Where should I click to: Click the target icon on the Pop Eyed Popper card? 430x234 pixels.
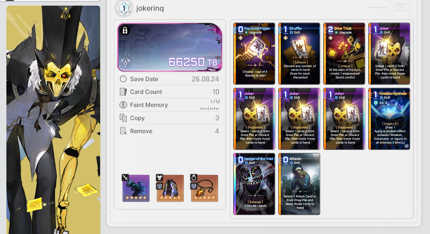coord(240,38)
